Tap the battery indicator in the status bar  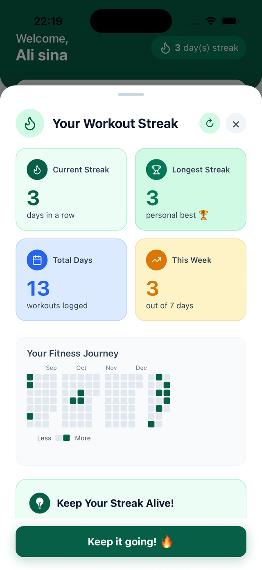230,20
